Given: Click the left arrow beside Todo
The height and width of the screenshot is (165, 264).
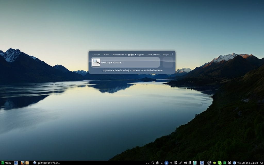Looking at the screenshot, I should click(x=126, y=54).
